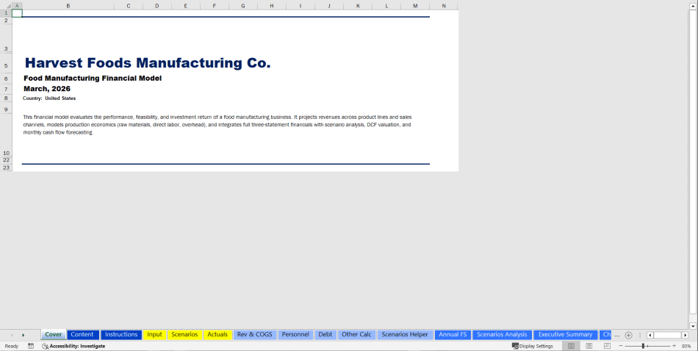This screenshot has width=698, height=351.
Task: Click the zoom slider handle
Action: coord(644,346)
